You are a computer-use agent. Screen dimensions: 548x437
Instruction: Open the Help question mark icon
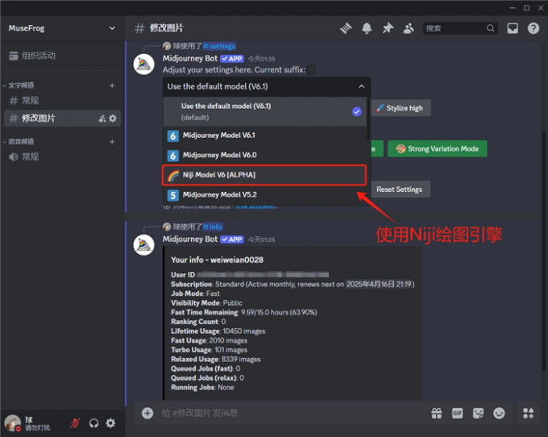click(x=533, y=28)
